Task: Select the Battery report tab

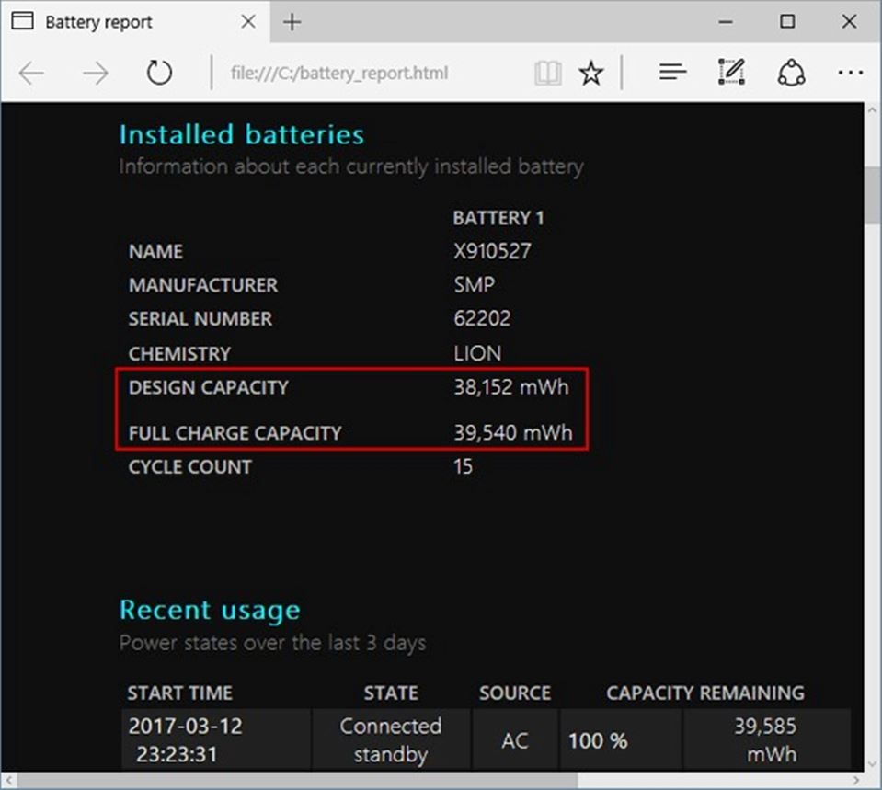Action: click(120, 21)
